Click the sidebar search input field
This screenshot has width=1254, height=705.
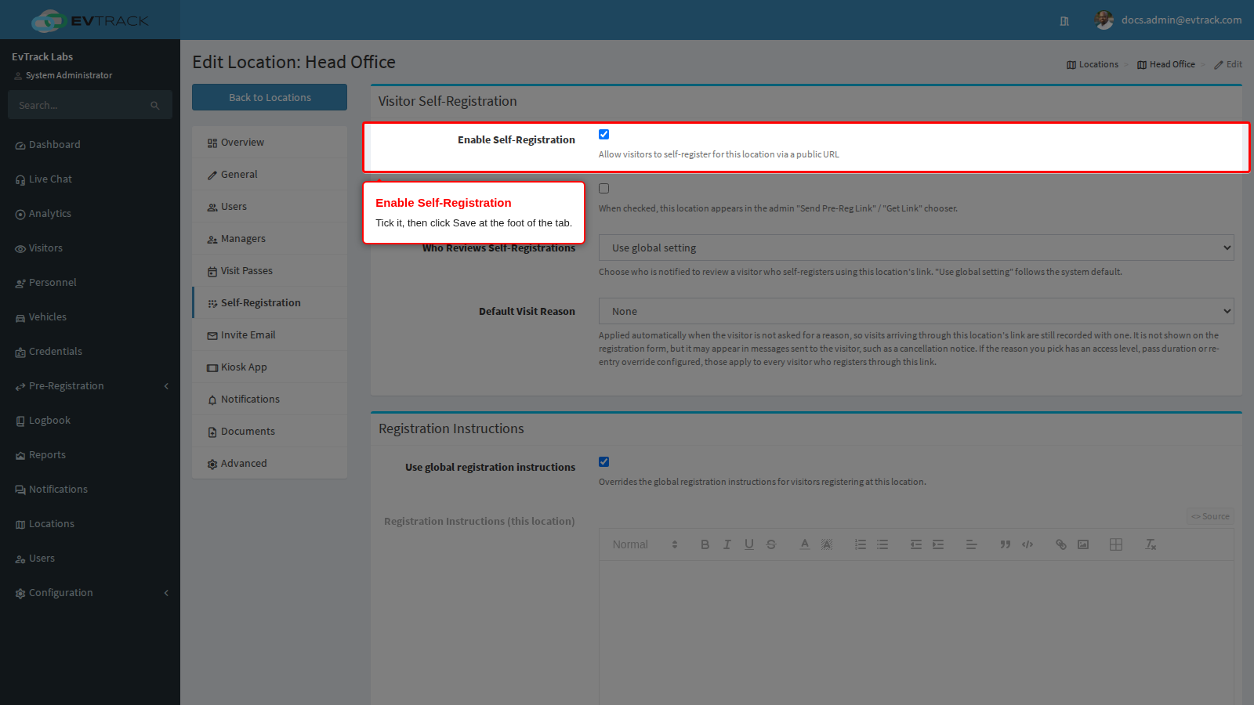[78, 105]
